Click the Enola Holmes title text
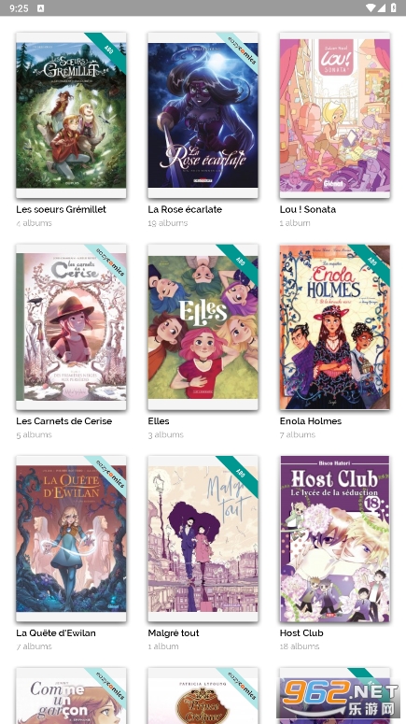The image size is (406, 724). click(311, 420)
